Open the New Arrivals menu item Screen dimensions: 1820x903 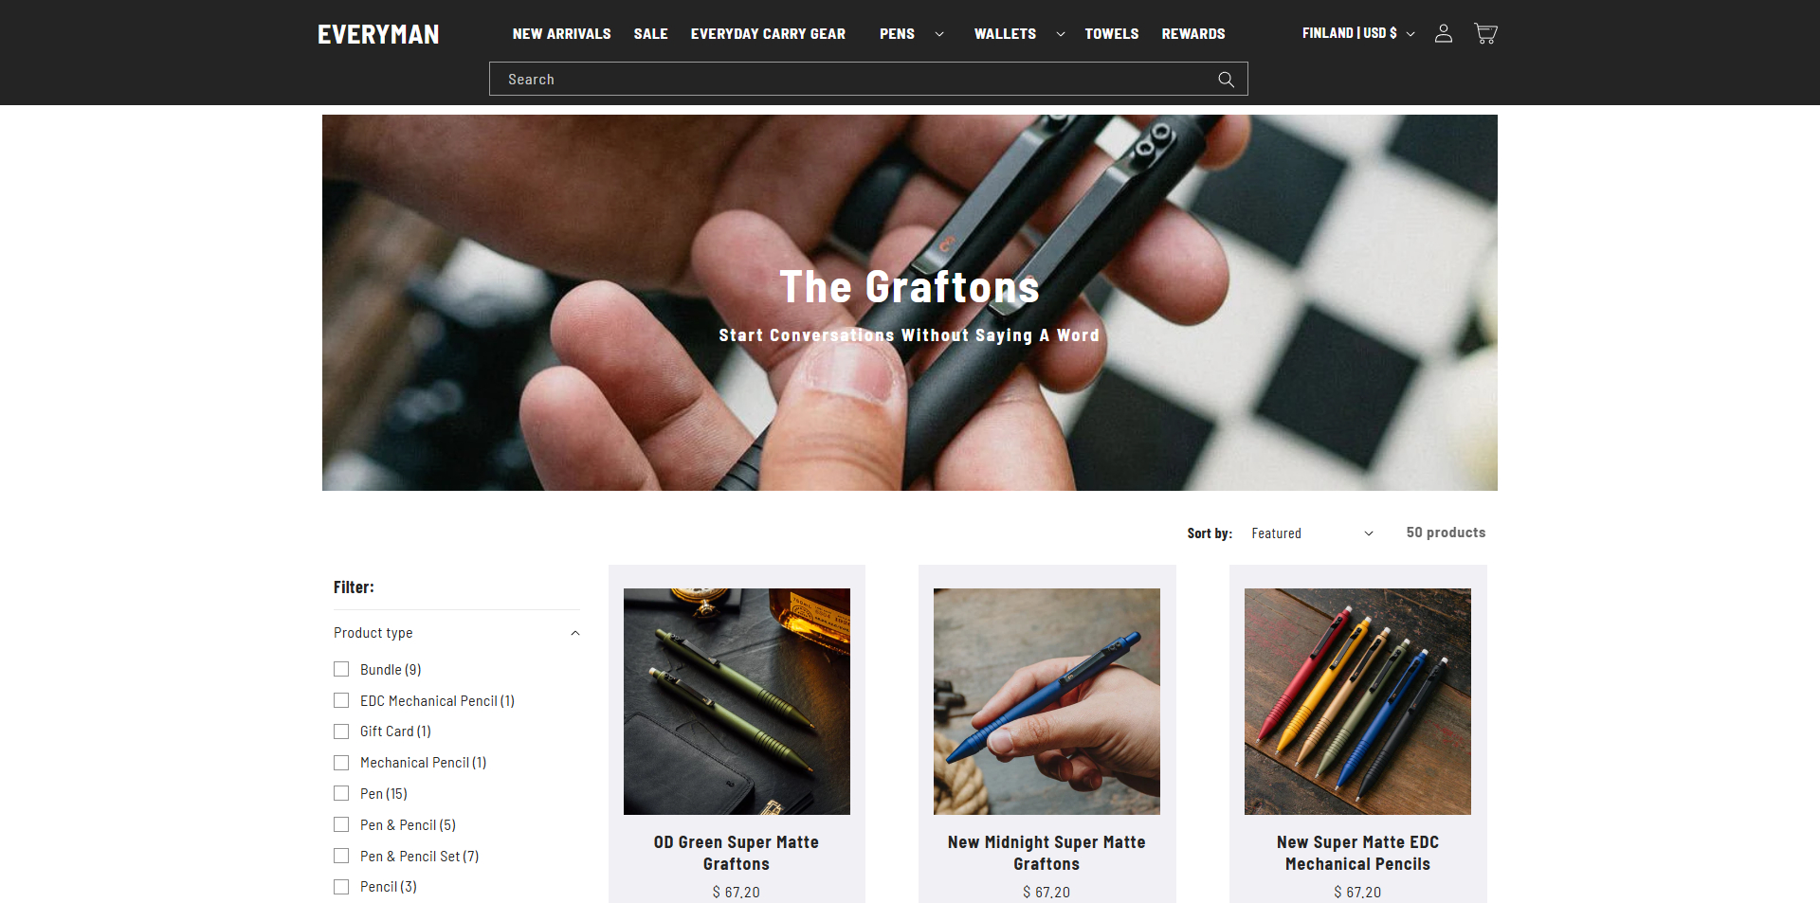tap(561, 34)
